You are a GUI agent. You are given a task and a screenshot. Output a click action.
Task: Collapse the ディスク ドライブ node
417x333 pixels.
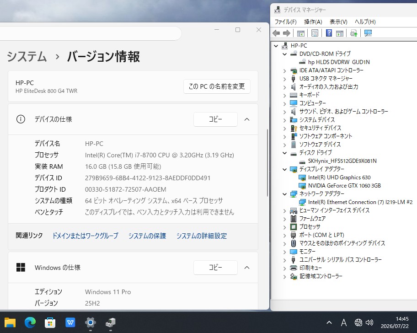(x=284, y=153)
